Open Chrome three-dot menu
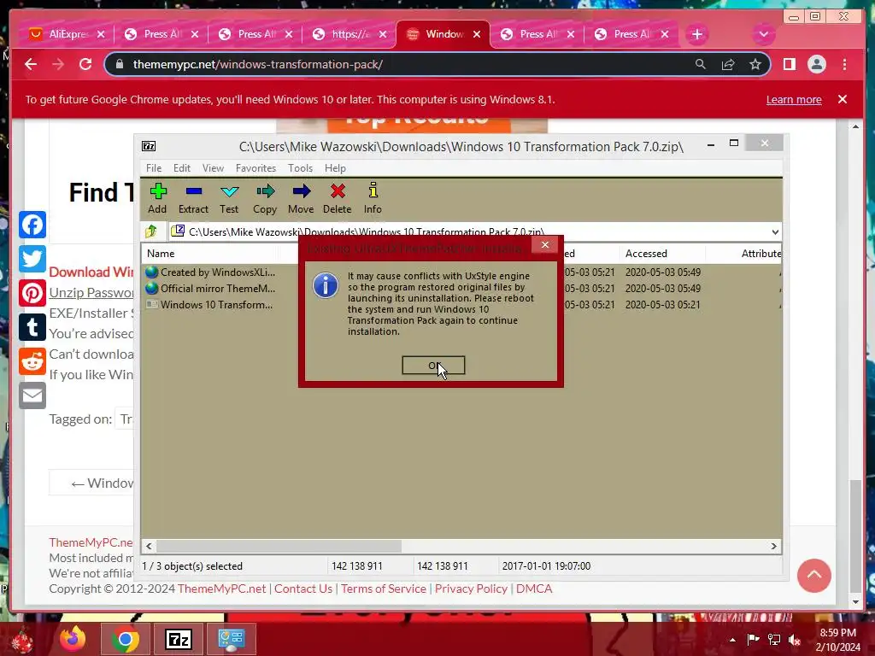 tap(844, 64)
